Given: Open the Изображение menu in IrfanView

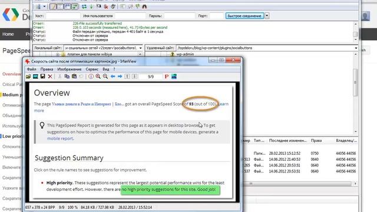Looking at the screenshot, I should click(x=70, y=69).
